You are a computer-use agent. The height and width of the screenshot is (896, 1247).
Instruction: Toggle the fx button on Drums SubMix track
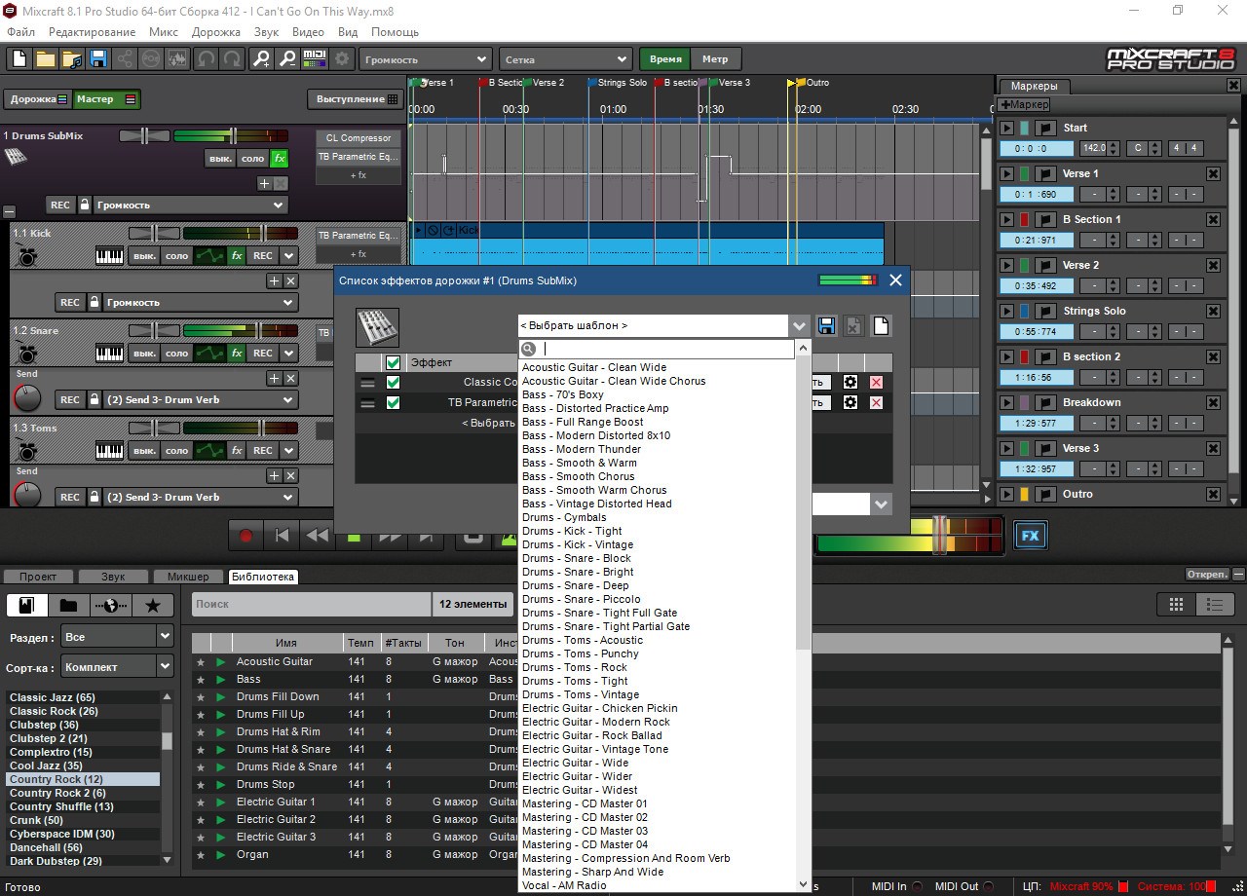280,158
